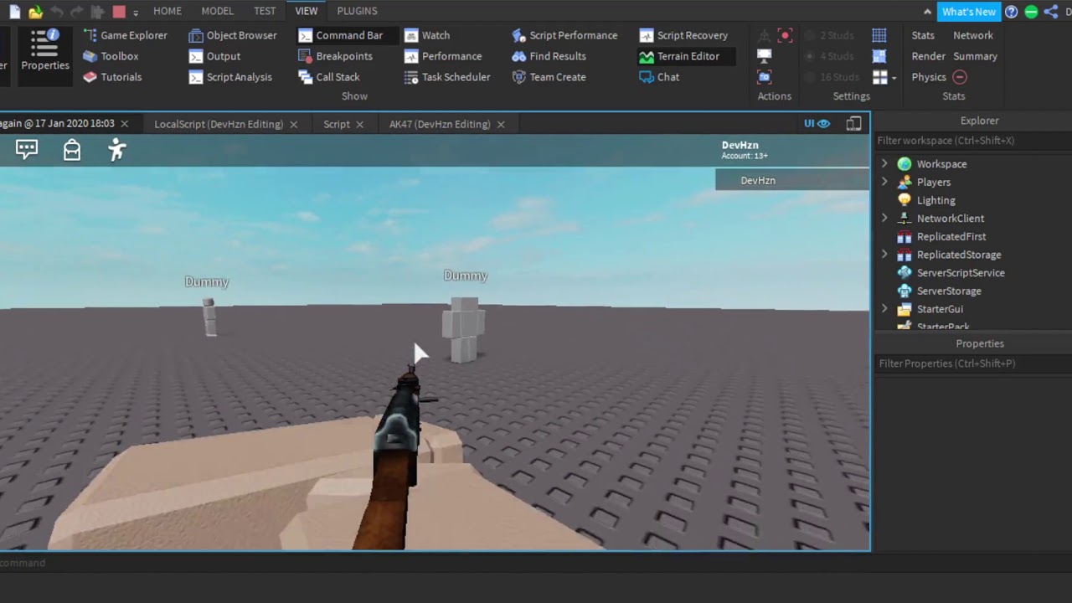1072x603 pixels.
Task: Open Script Recovery
Action: click(683, 35)
